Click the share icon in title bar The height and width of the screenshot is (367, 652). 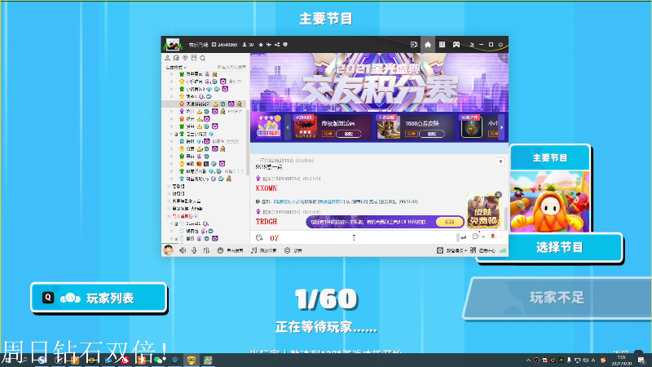(x=277, y=45)
